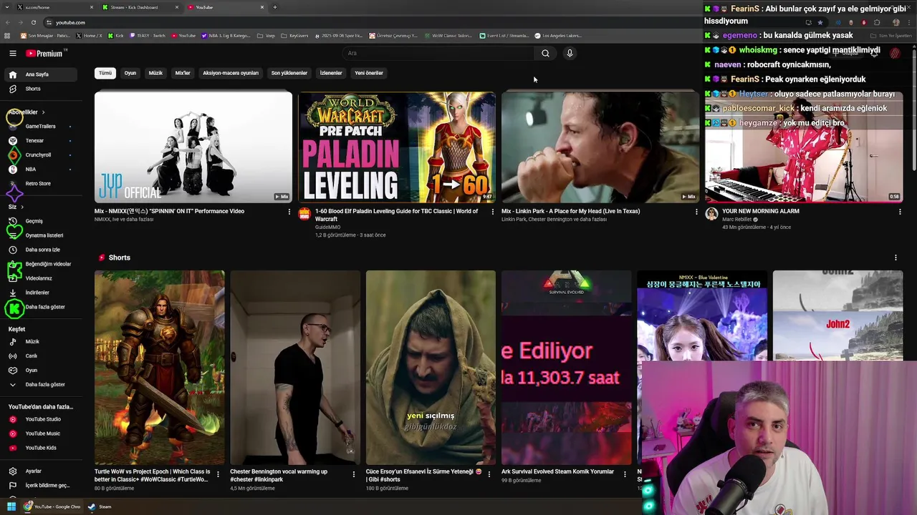Open Ayarlar settings
The height and width of the screenshot is (515, 917).
point(42,471)
